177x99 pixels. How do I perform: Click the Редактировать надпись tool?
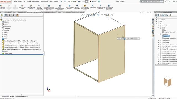pos(31,7)
